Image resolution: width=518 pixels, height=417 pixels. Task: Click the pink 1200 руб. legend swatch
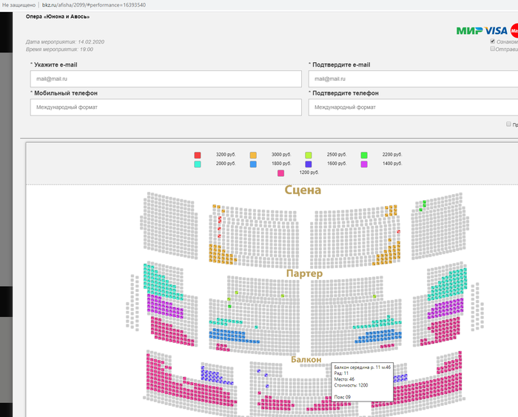click(x=280, y=173)
